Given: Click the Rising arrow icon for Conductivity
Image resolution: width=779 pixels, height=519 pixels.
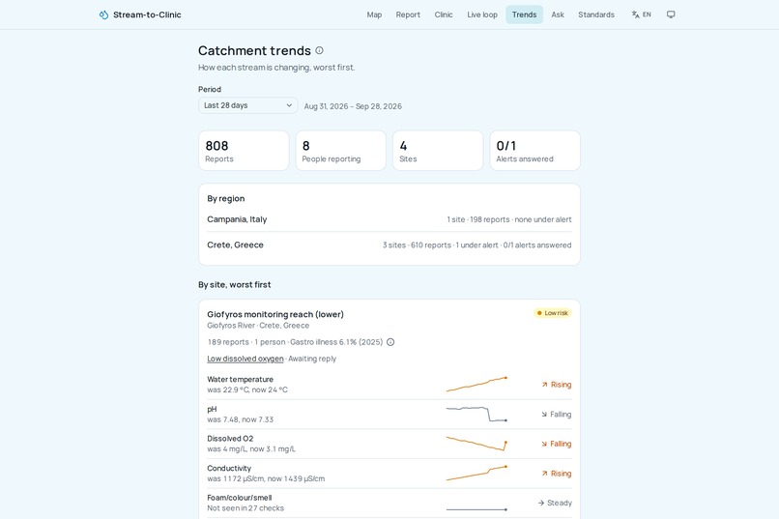Looking at the screenshot, I should click(x=544, y=474).
